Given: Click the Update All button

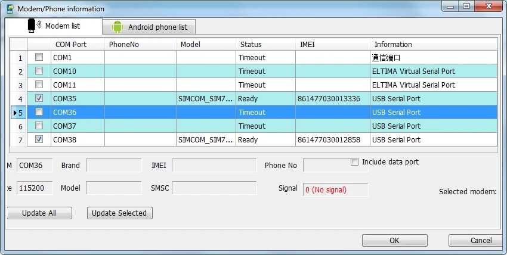Looking at the screenshot, I should (x=39, y=213).
